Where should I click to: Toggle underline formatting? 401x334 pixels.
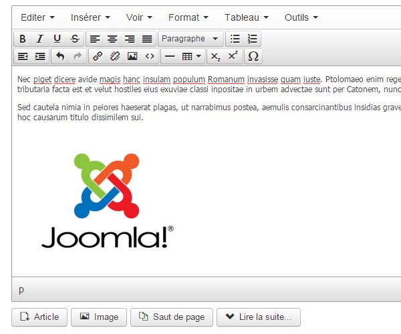click(57, 39)
